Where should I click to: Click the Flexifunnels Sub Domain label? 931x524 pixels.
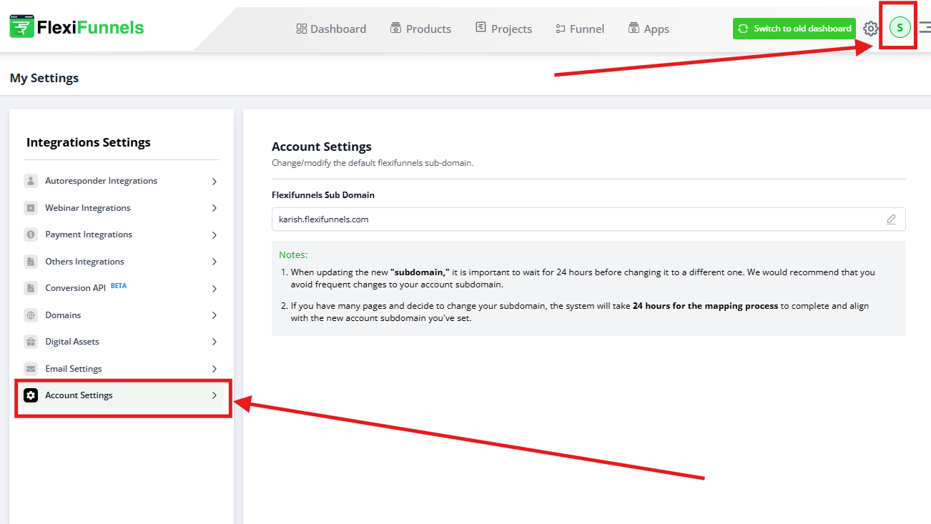(x=323, y=194)
